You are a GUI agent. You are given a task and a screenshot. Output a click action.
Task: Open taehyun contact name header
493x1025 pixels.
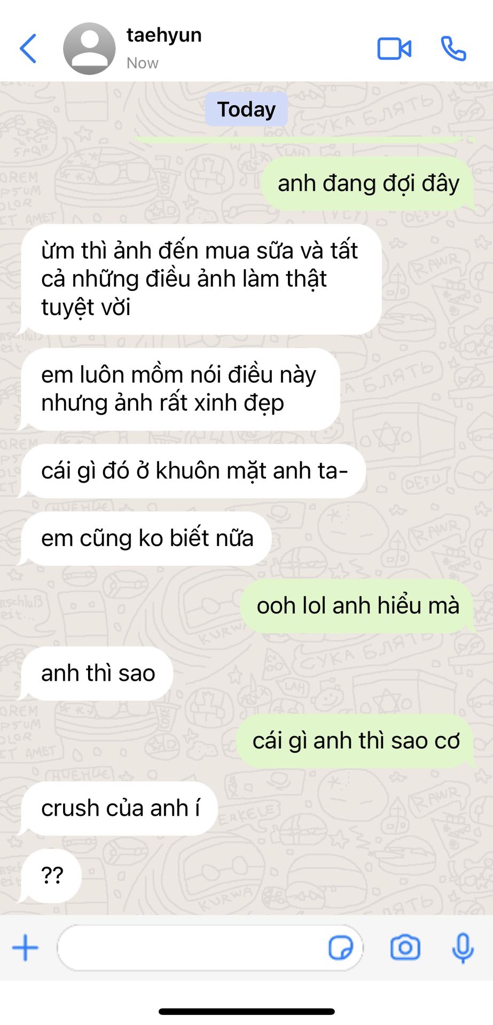(x=164, y=35)
